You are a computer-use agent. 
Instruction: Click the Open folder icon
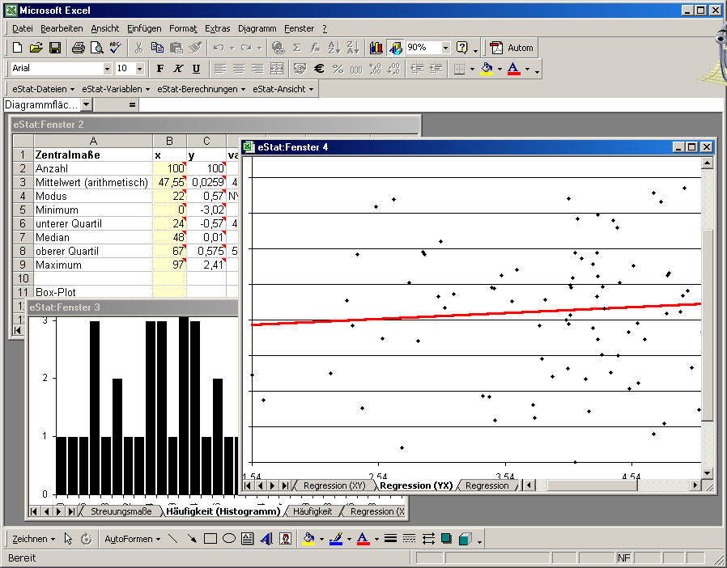click(36, 48)
